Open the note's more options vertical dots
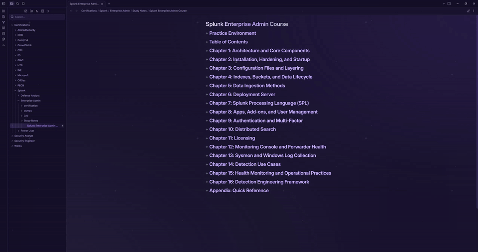 point(474,10)
